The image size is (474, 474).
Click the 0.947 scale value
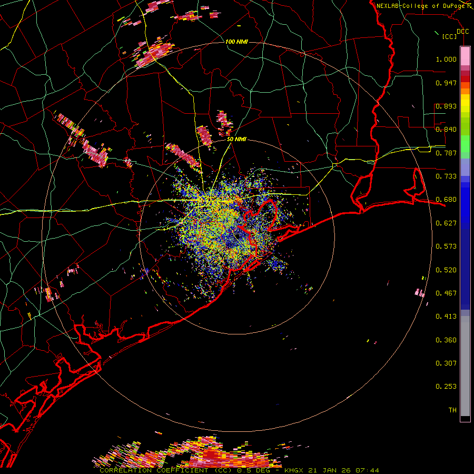coord(446,83)
